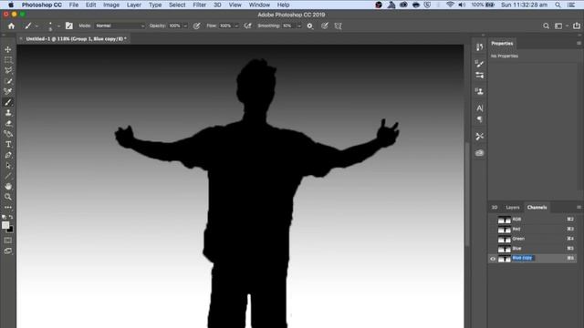Open the Properties panel menu
This screenshot has height=328, width=584.
pyautogui.click(x=579, y=43)
